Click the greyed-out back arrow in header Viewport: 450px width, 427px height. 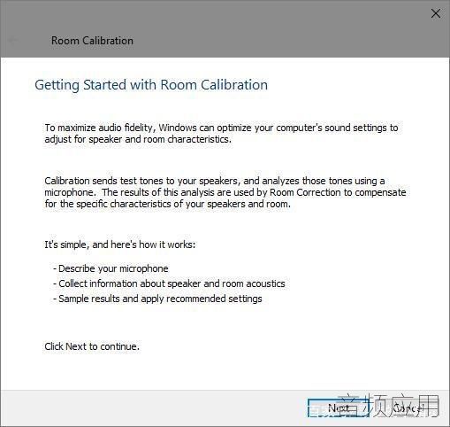[13, 41]
